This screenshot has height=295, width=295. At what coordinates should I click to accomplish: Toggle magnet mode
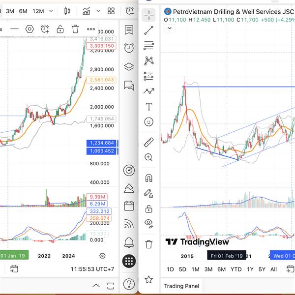(148, 177)
